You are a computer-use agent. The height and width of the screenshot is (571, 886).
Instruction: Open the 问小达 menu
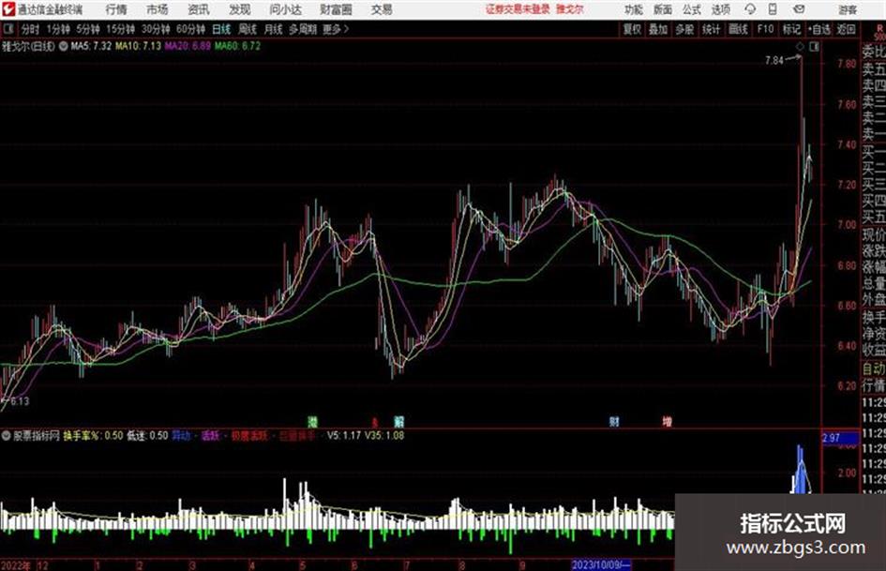point(285,9)
